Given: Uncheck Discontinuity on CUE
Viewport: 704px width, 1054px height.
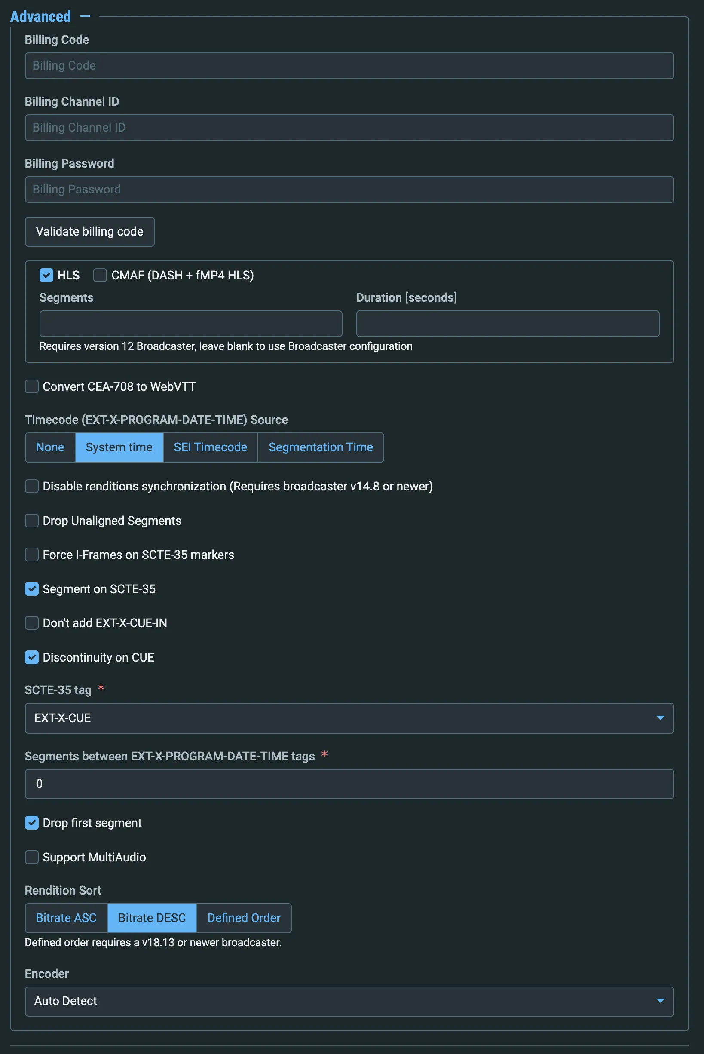Looking at the screenshot, I should (x=32, y=657).
